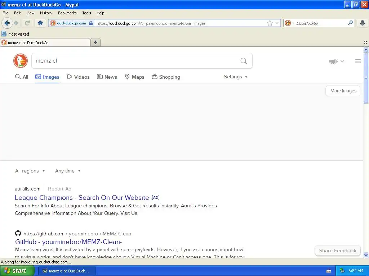Viewport: 369px width, 276px height.
Task: Open the Tools menu
Action: click(x=86, y=13)
